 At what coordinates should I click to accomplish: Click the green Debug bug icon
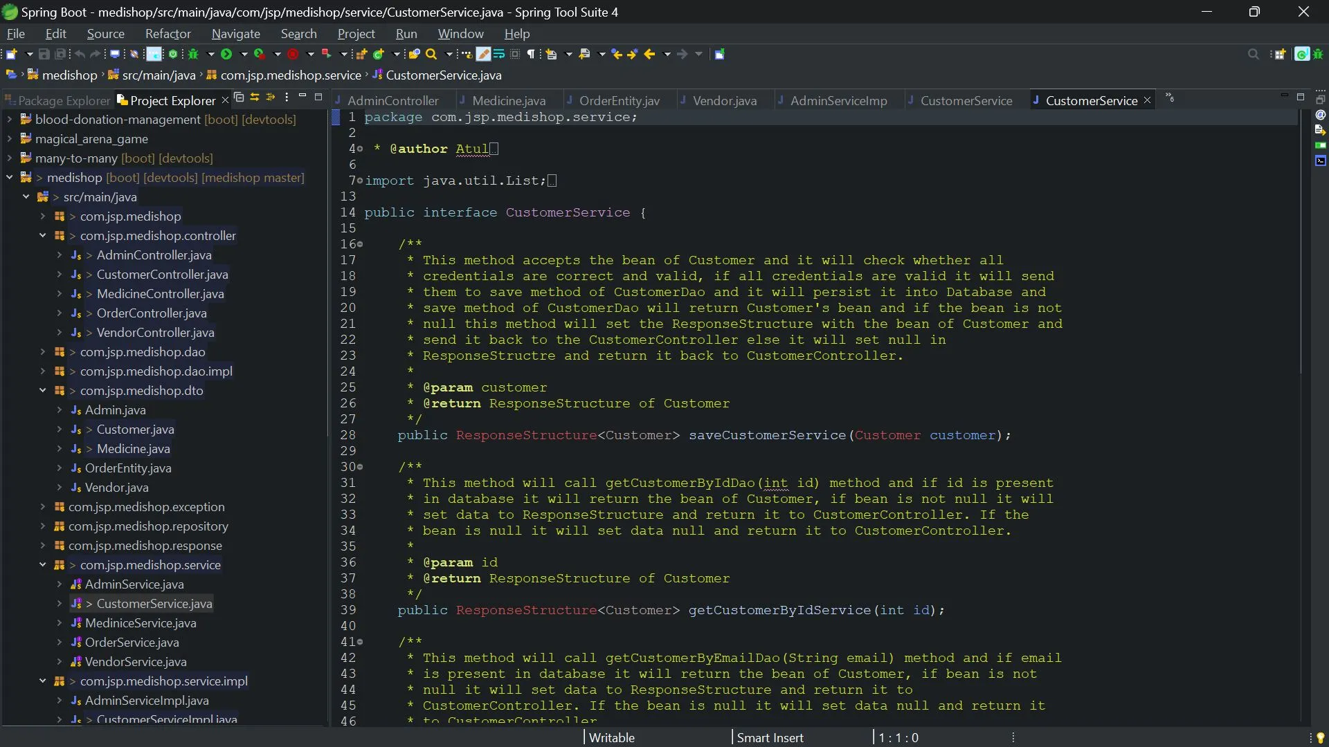[x=193, y=54]
